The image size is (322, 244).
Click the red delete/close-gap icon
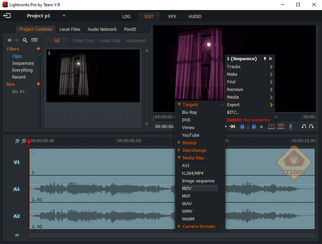(x=281, y=126)
